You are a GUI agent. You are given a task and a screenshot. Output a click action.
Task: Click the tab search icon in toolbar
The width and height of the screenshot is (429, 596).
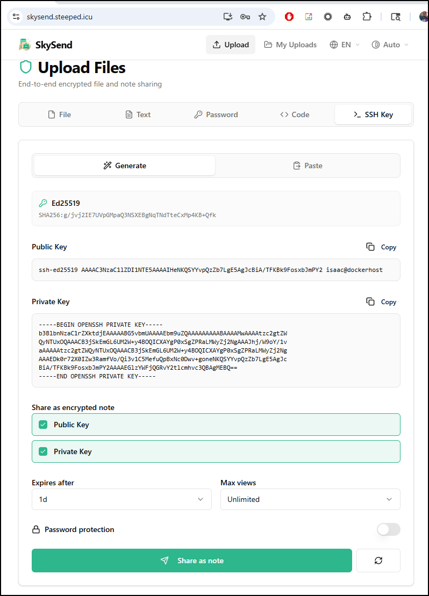(x=396, y=17)
